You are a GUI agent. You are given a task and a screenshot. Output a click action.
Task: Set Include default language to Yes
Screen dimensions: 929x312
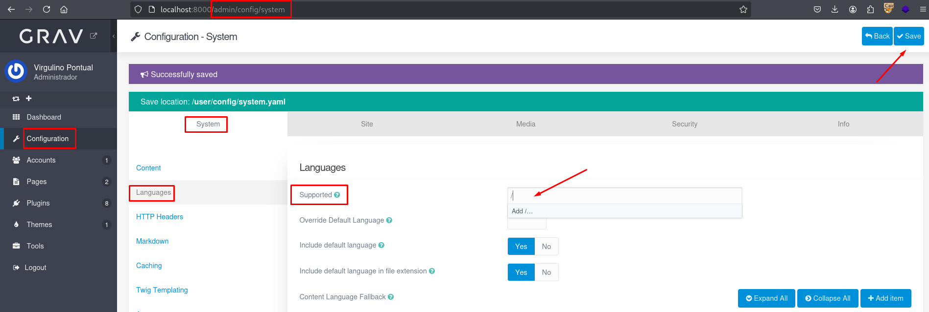tap(521, 247)
